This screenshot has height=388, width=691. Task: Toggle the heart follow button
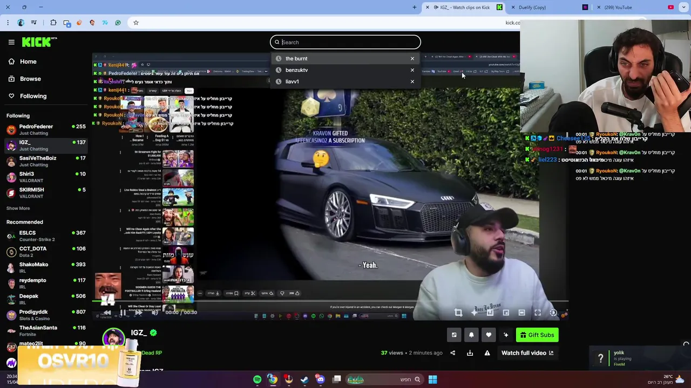(489, 335)
